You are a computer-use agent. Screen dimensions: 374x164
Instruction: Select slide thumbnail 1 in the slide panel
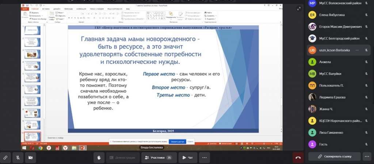(x=32, y=30)
